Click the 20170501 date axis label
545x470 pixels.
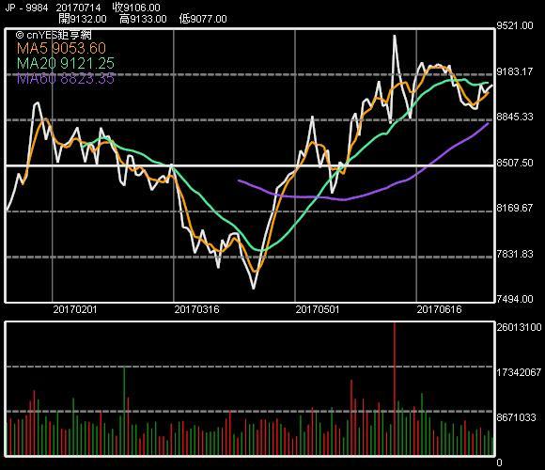coord(318,309)
